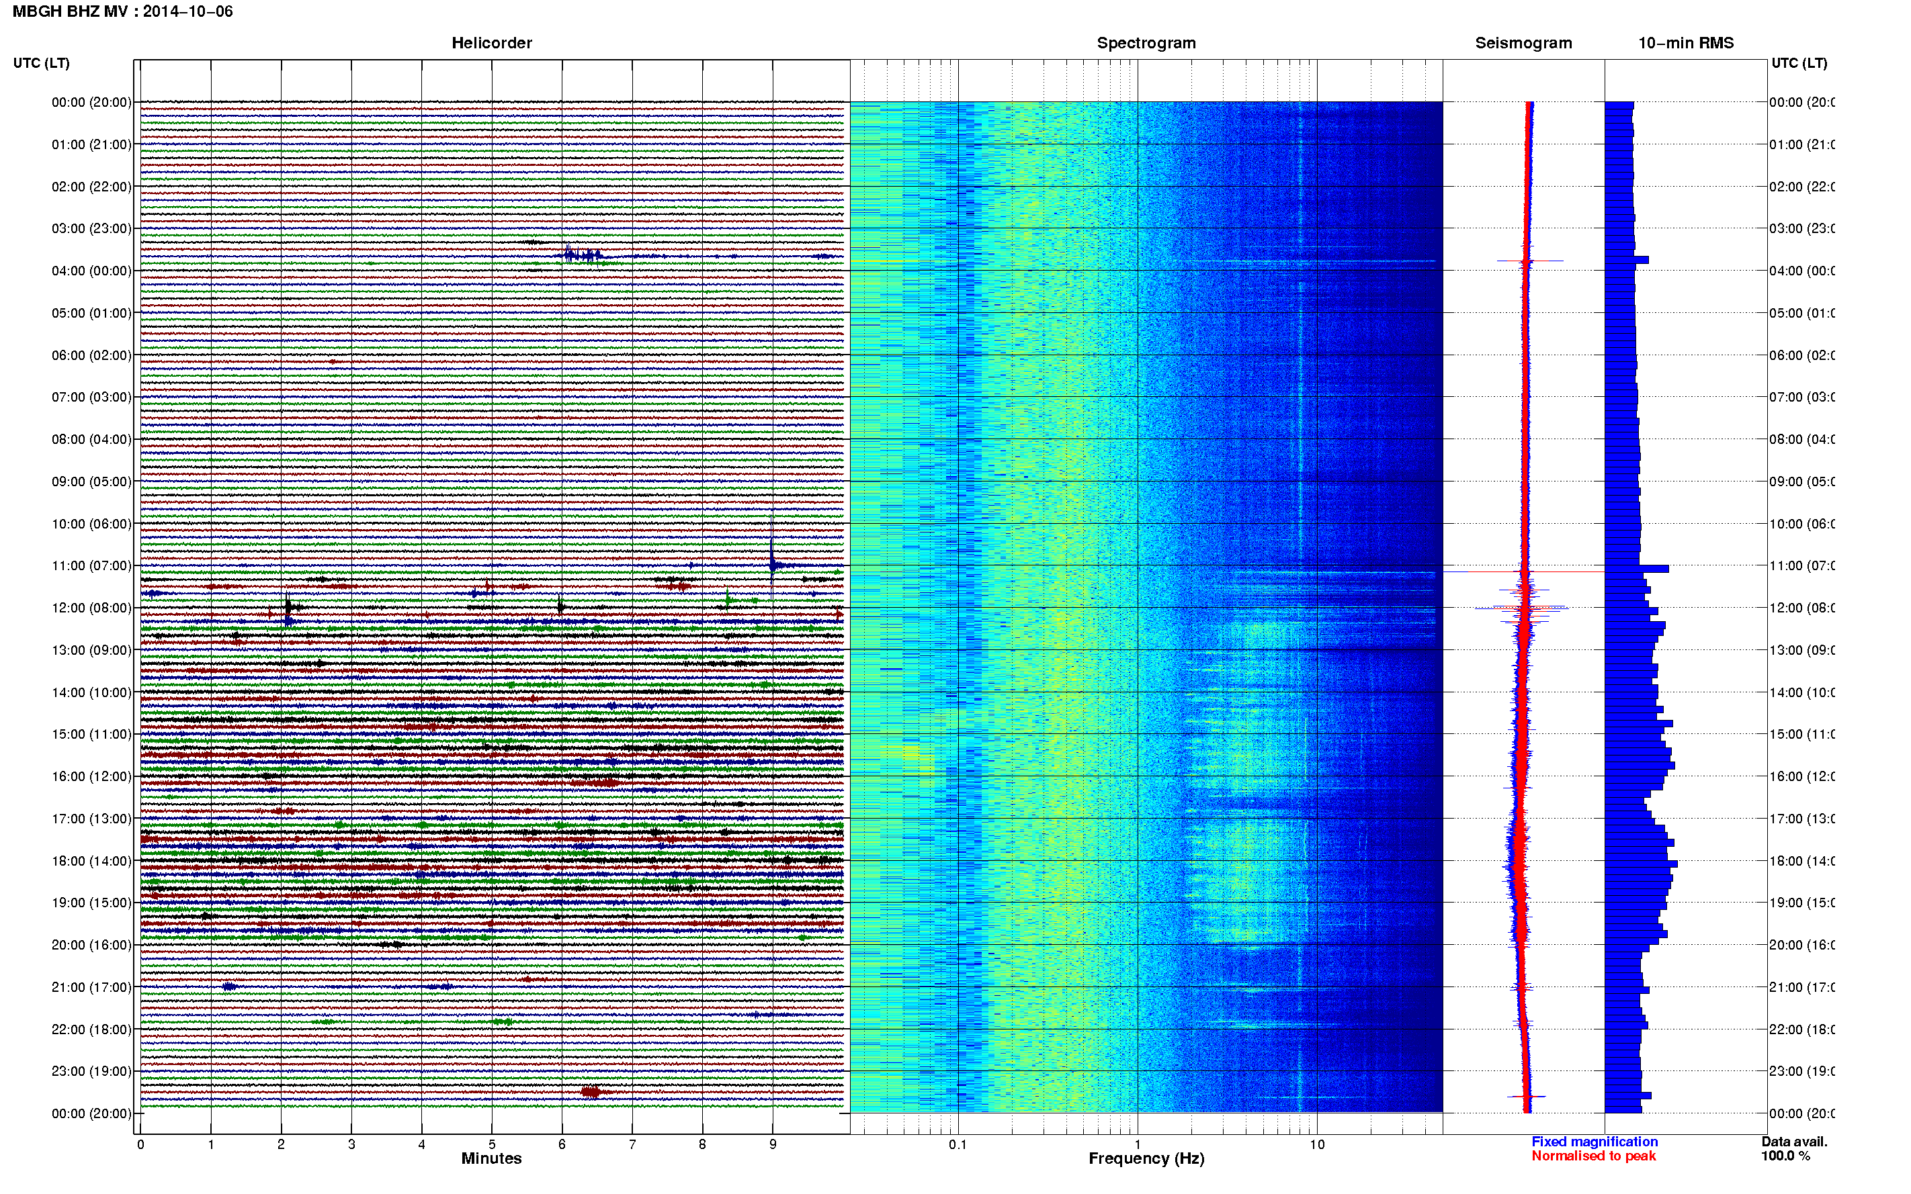Click the left '19:00 (15:00)' time label
The image size is (1911, 1194).
pyautogui.click(x=91, y=903)
